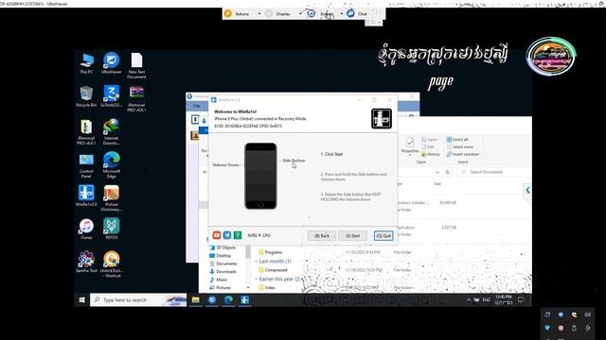Open File menu in background window
606x340 pixels.
click(197, 106)
